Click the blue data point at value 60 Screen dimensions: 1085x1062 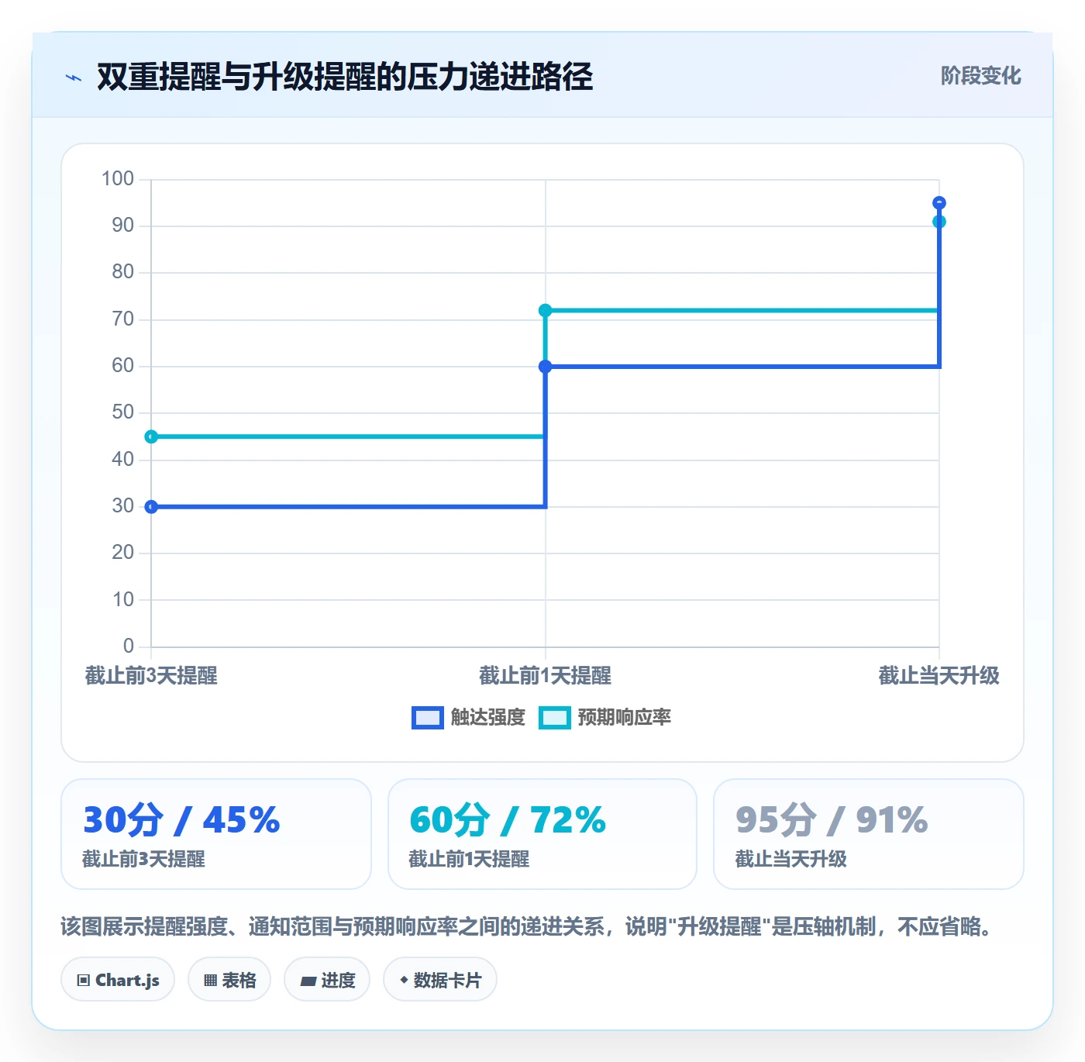(546, 367)
